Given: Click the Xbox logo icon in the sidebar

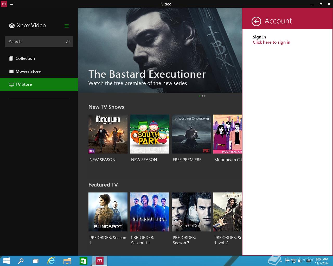Looking at the screenshot, I should pos(12,25).
